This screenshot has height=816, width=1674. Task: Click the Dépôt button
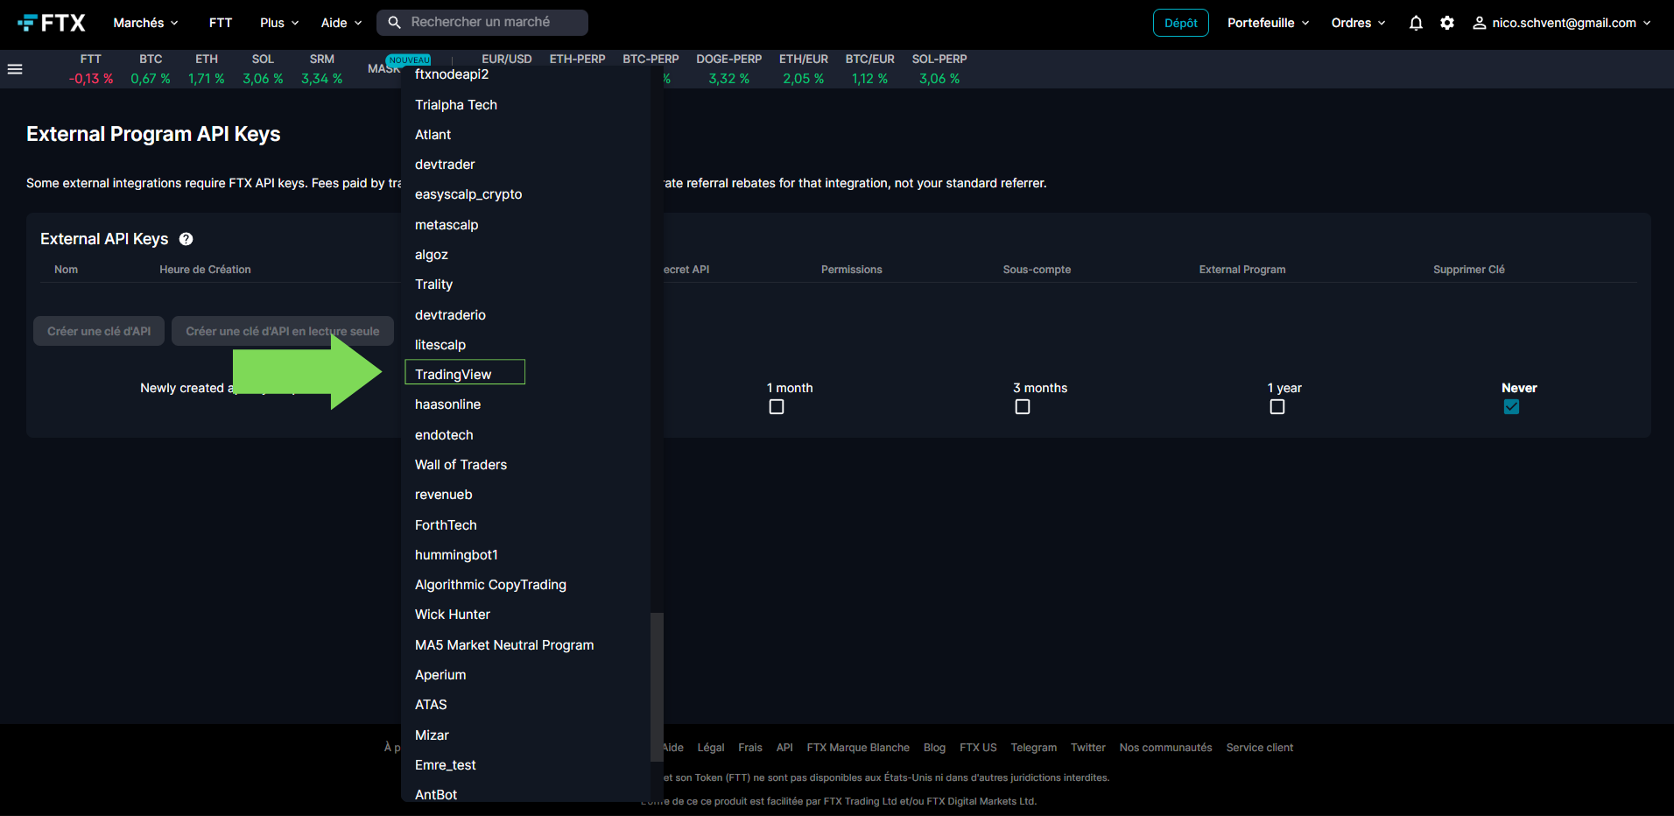click(1180, 23)
